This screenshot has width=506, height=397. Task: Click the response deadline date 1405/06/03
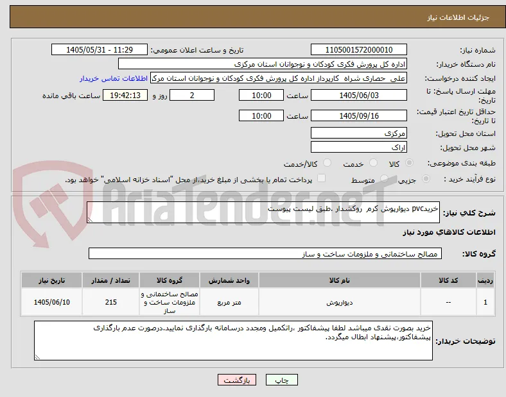pyautogui.click(x=359, y=95)
